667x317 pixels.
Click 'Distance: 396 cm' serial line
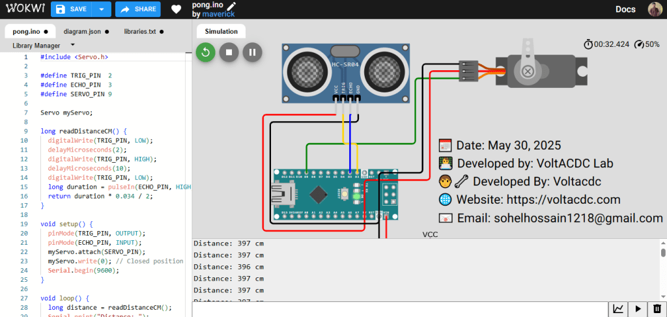[x=229, y=267]
